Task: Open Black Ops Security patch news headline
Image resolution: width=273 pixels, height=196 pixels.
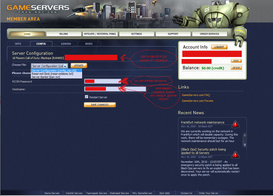Action: (203, 151)
